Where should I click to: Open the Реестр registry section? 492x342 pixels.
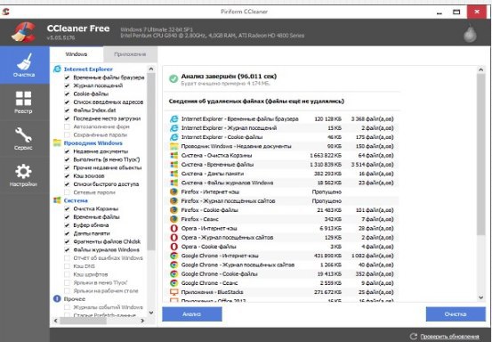pos(23,102)
